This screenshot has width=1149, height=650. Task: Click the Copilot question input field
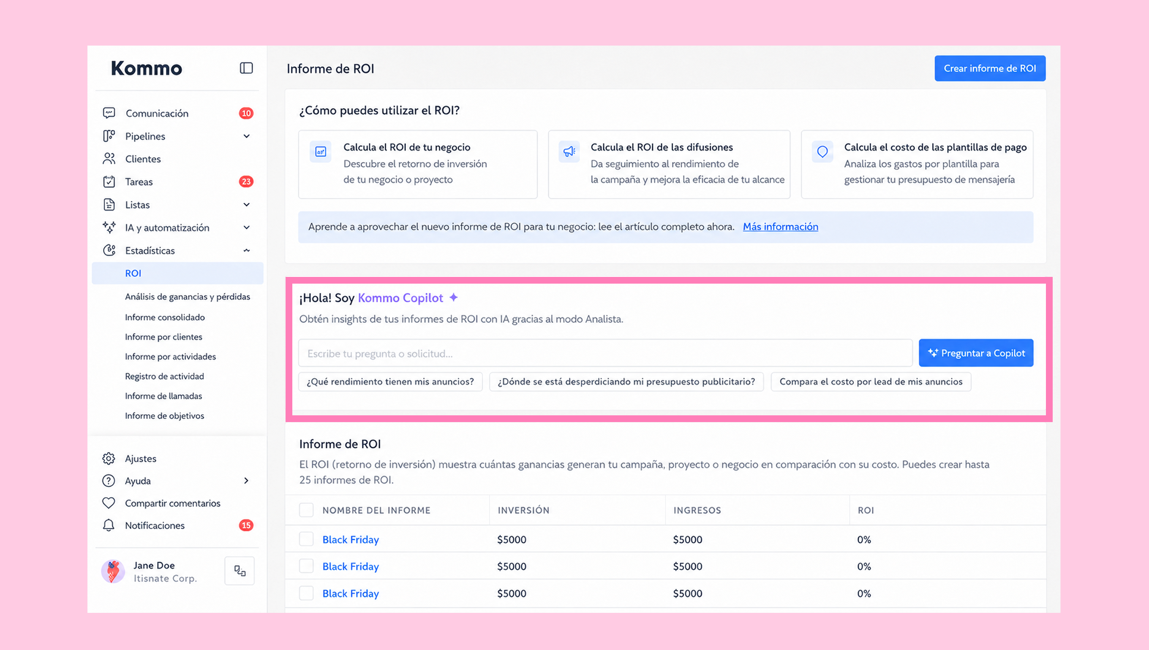(605, 353)
